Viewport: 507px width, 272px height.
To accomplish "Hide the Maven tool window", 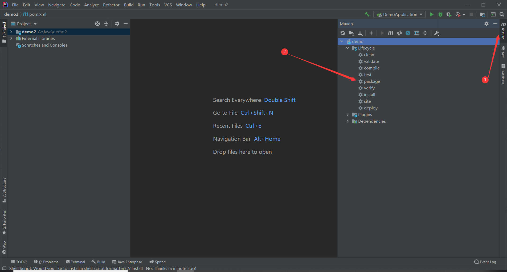I will pyautogui.click(x=495, y=24).
